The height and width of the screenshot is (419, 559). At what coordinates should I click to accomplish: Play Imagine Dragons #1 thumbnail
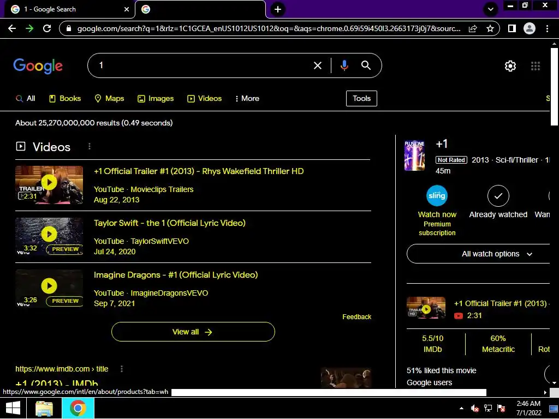[x=49, y=288]
